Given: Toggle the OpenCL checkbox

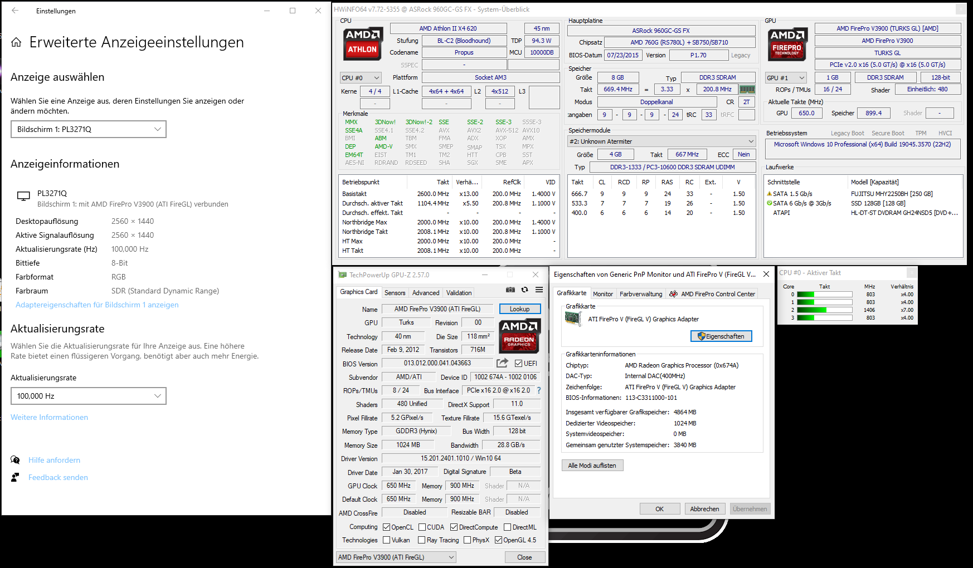Looking at the screenshot, I should (387, 527).
